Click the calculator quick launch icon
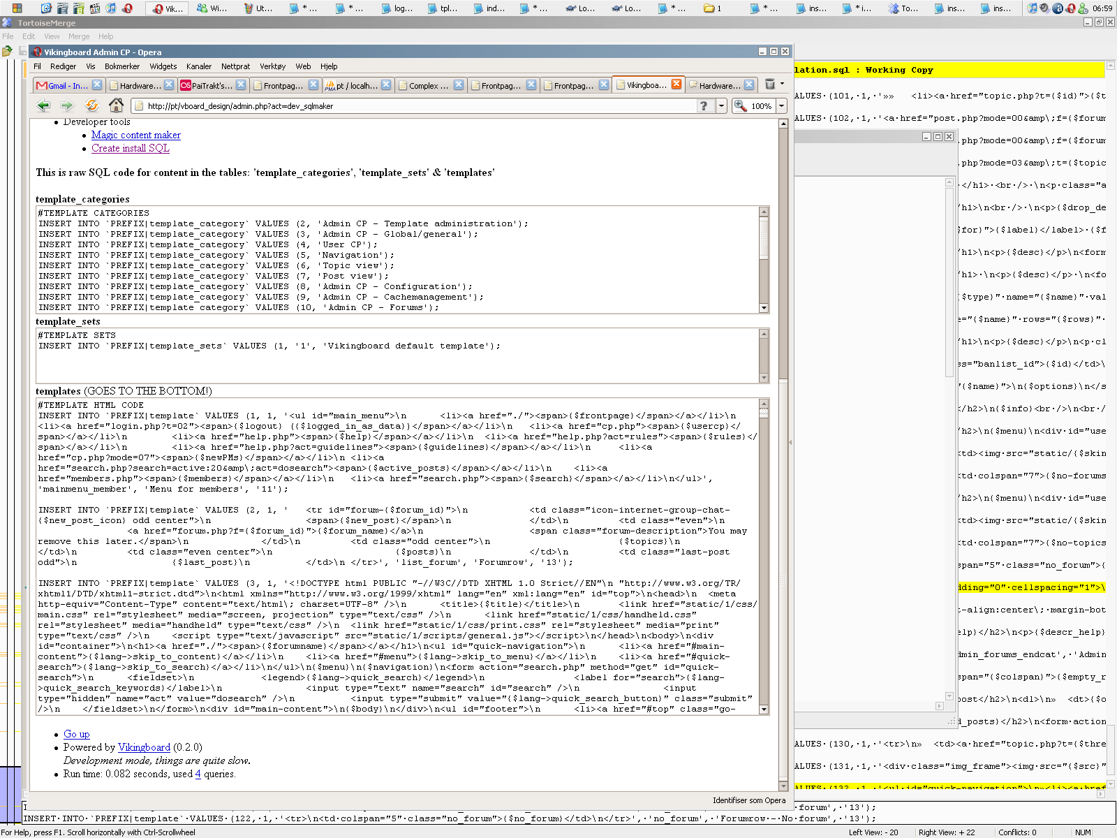Viewport: 1117px width, 838px height. point(78,8)
